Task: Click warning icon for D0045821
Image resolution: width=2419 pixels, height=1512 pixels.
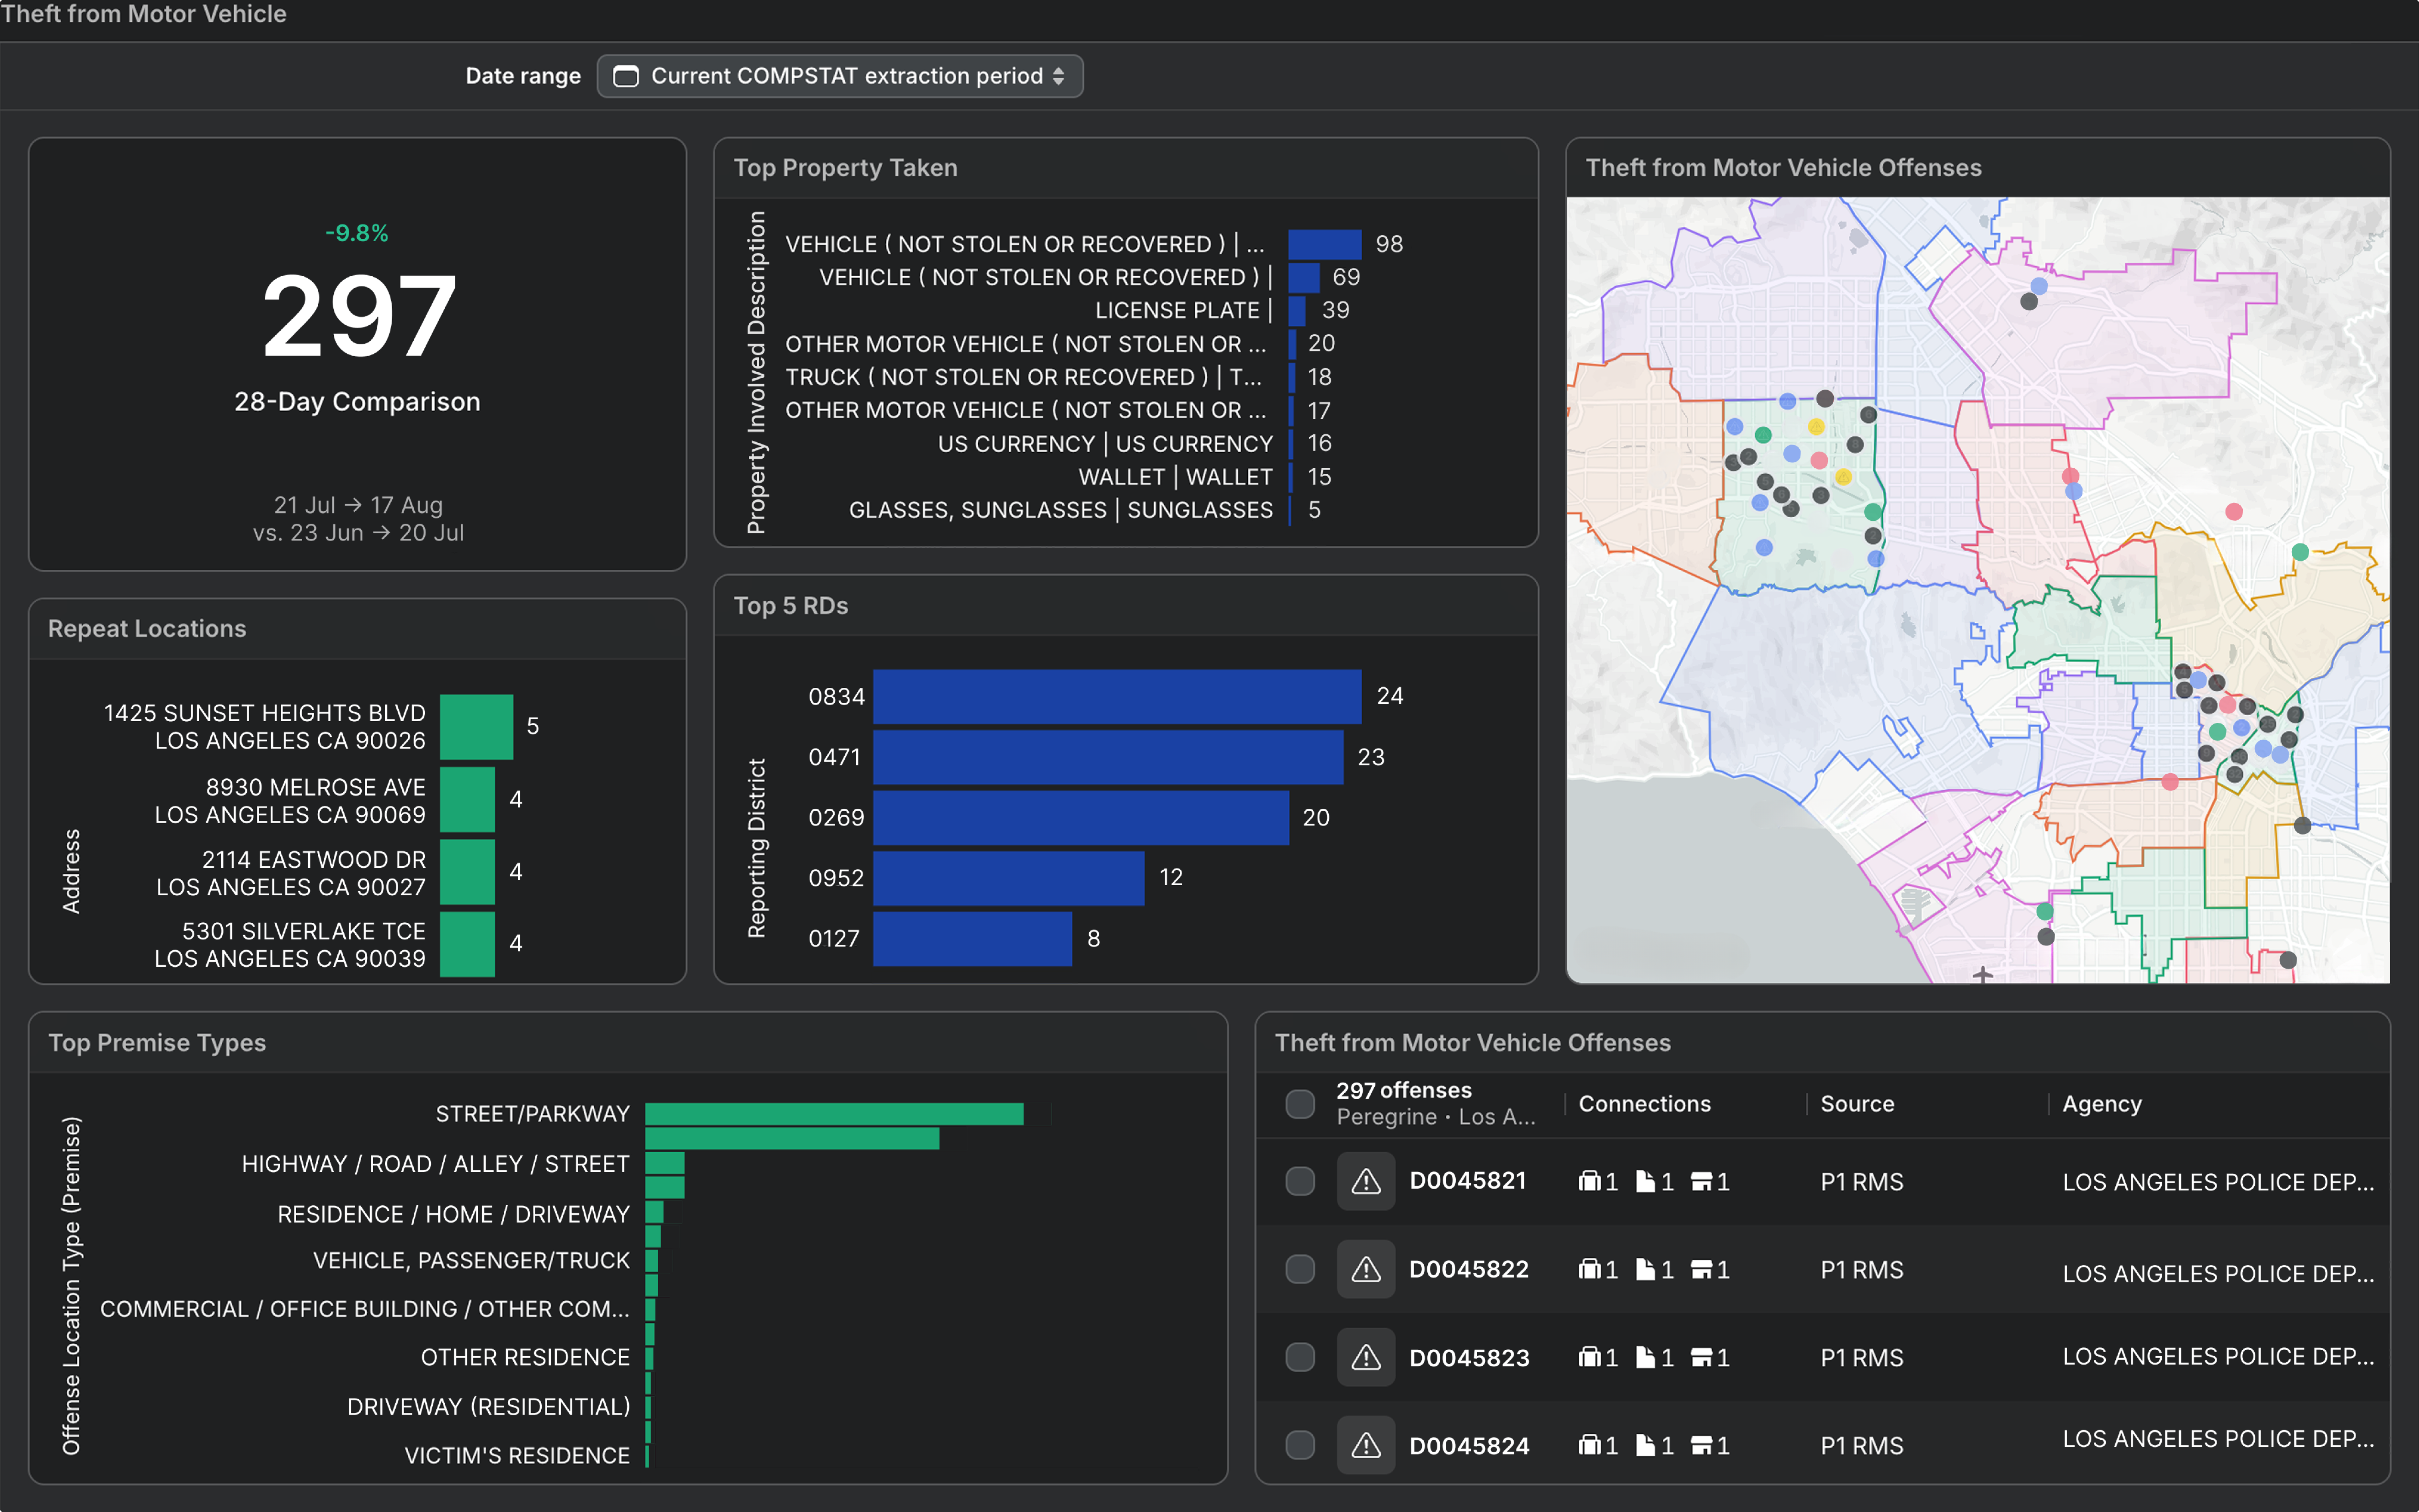Action: (x=1366, y=1181)
